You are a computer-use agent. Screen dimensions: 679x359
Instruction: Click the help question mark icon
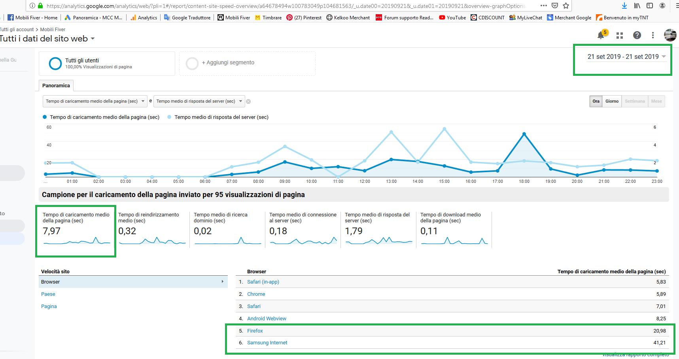click(637, 36)
